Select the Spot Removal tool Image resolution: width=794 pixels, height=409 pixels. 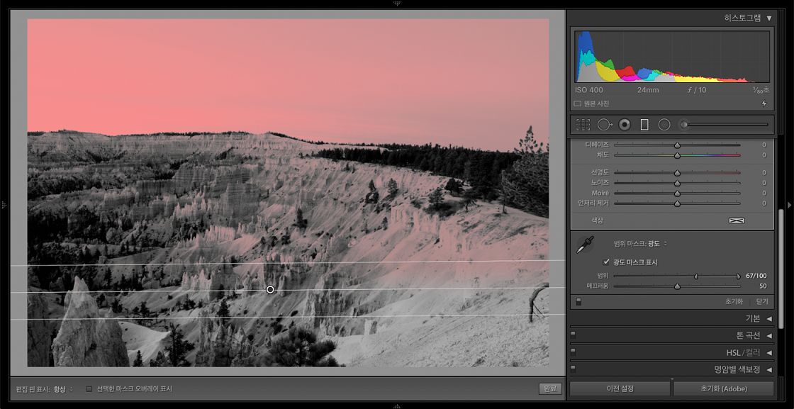click(605, 125)
